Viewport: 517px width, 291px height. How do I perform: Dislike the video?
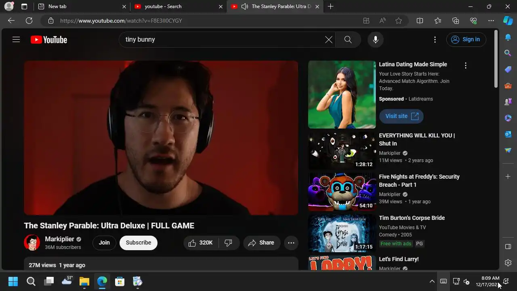[x=229, y=242]
